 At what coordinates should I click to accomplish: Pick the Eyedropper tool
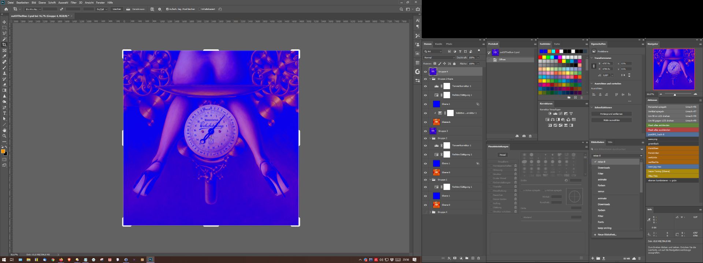4,56
